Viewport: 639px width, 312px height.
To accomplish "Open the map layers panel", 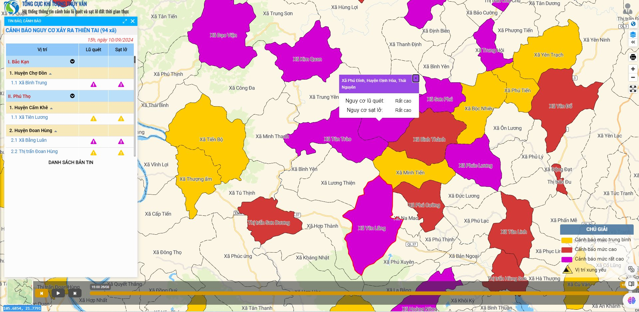I will [x=633, y=35].
